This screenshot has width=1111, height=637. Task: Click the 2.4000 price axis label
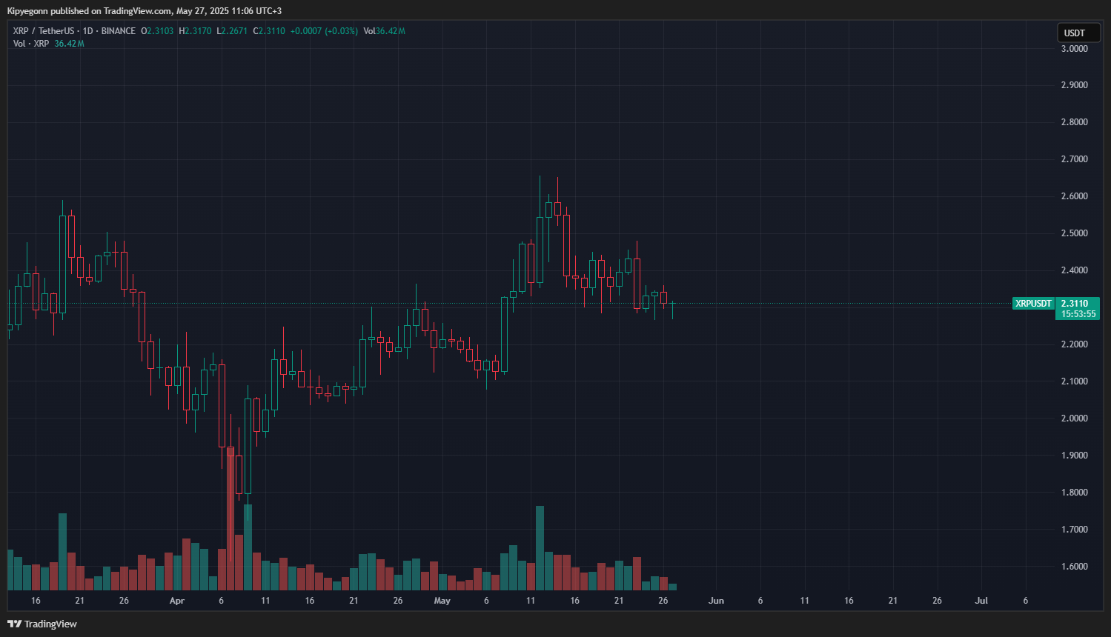(x=1074, y=270)
